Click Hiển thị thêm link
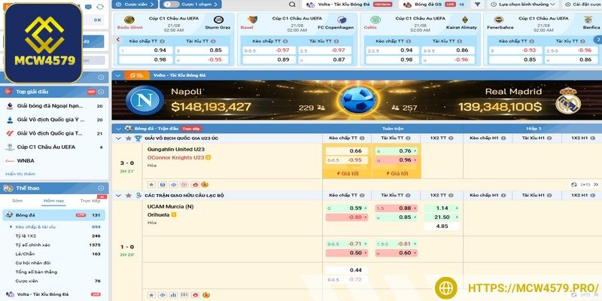Screen dimensions: 602x301 click(20, 174)
